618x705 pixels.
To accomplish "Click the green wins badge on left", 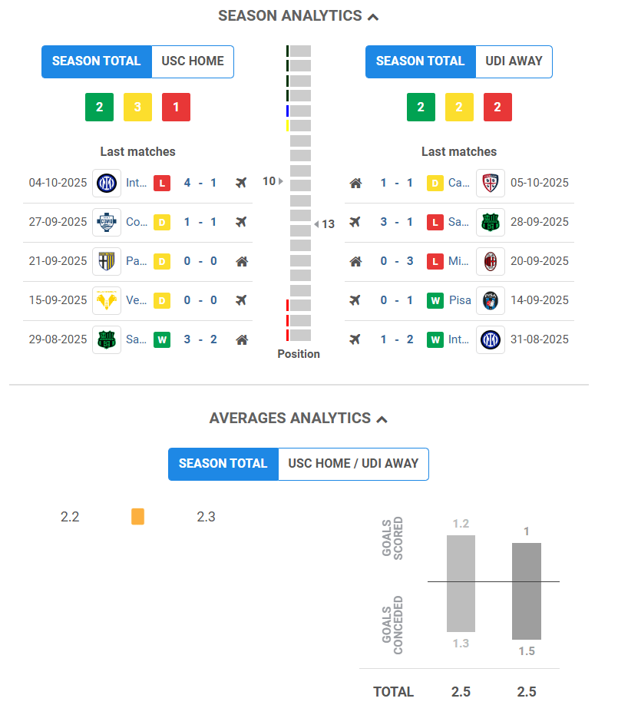I will [99, 108].
